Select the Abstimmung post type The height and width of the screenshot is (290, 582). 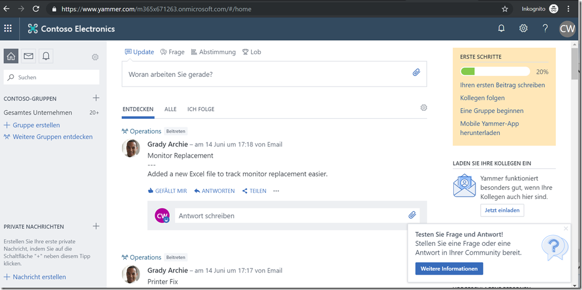click(x=213, y=52)
